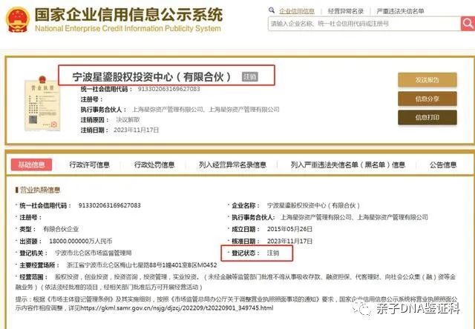Click the 核准日期 value 2023年11月17日
The height and width of the screenshot is (329, 475).
[289, 242]
